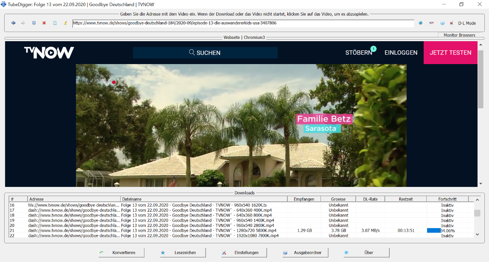Select download row 20 960x540 2800K.mp4

point(241,225)
